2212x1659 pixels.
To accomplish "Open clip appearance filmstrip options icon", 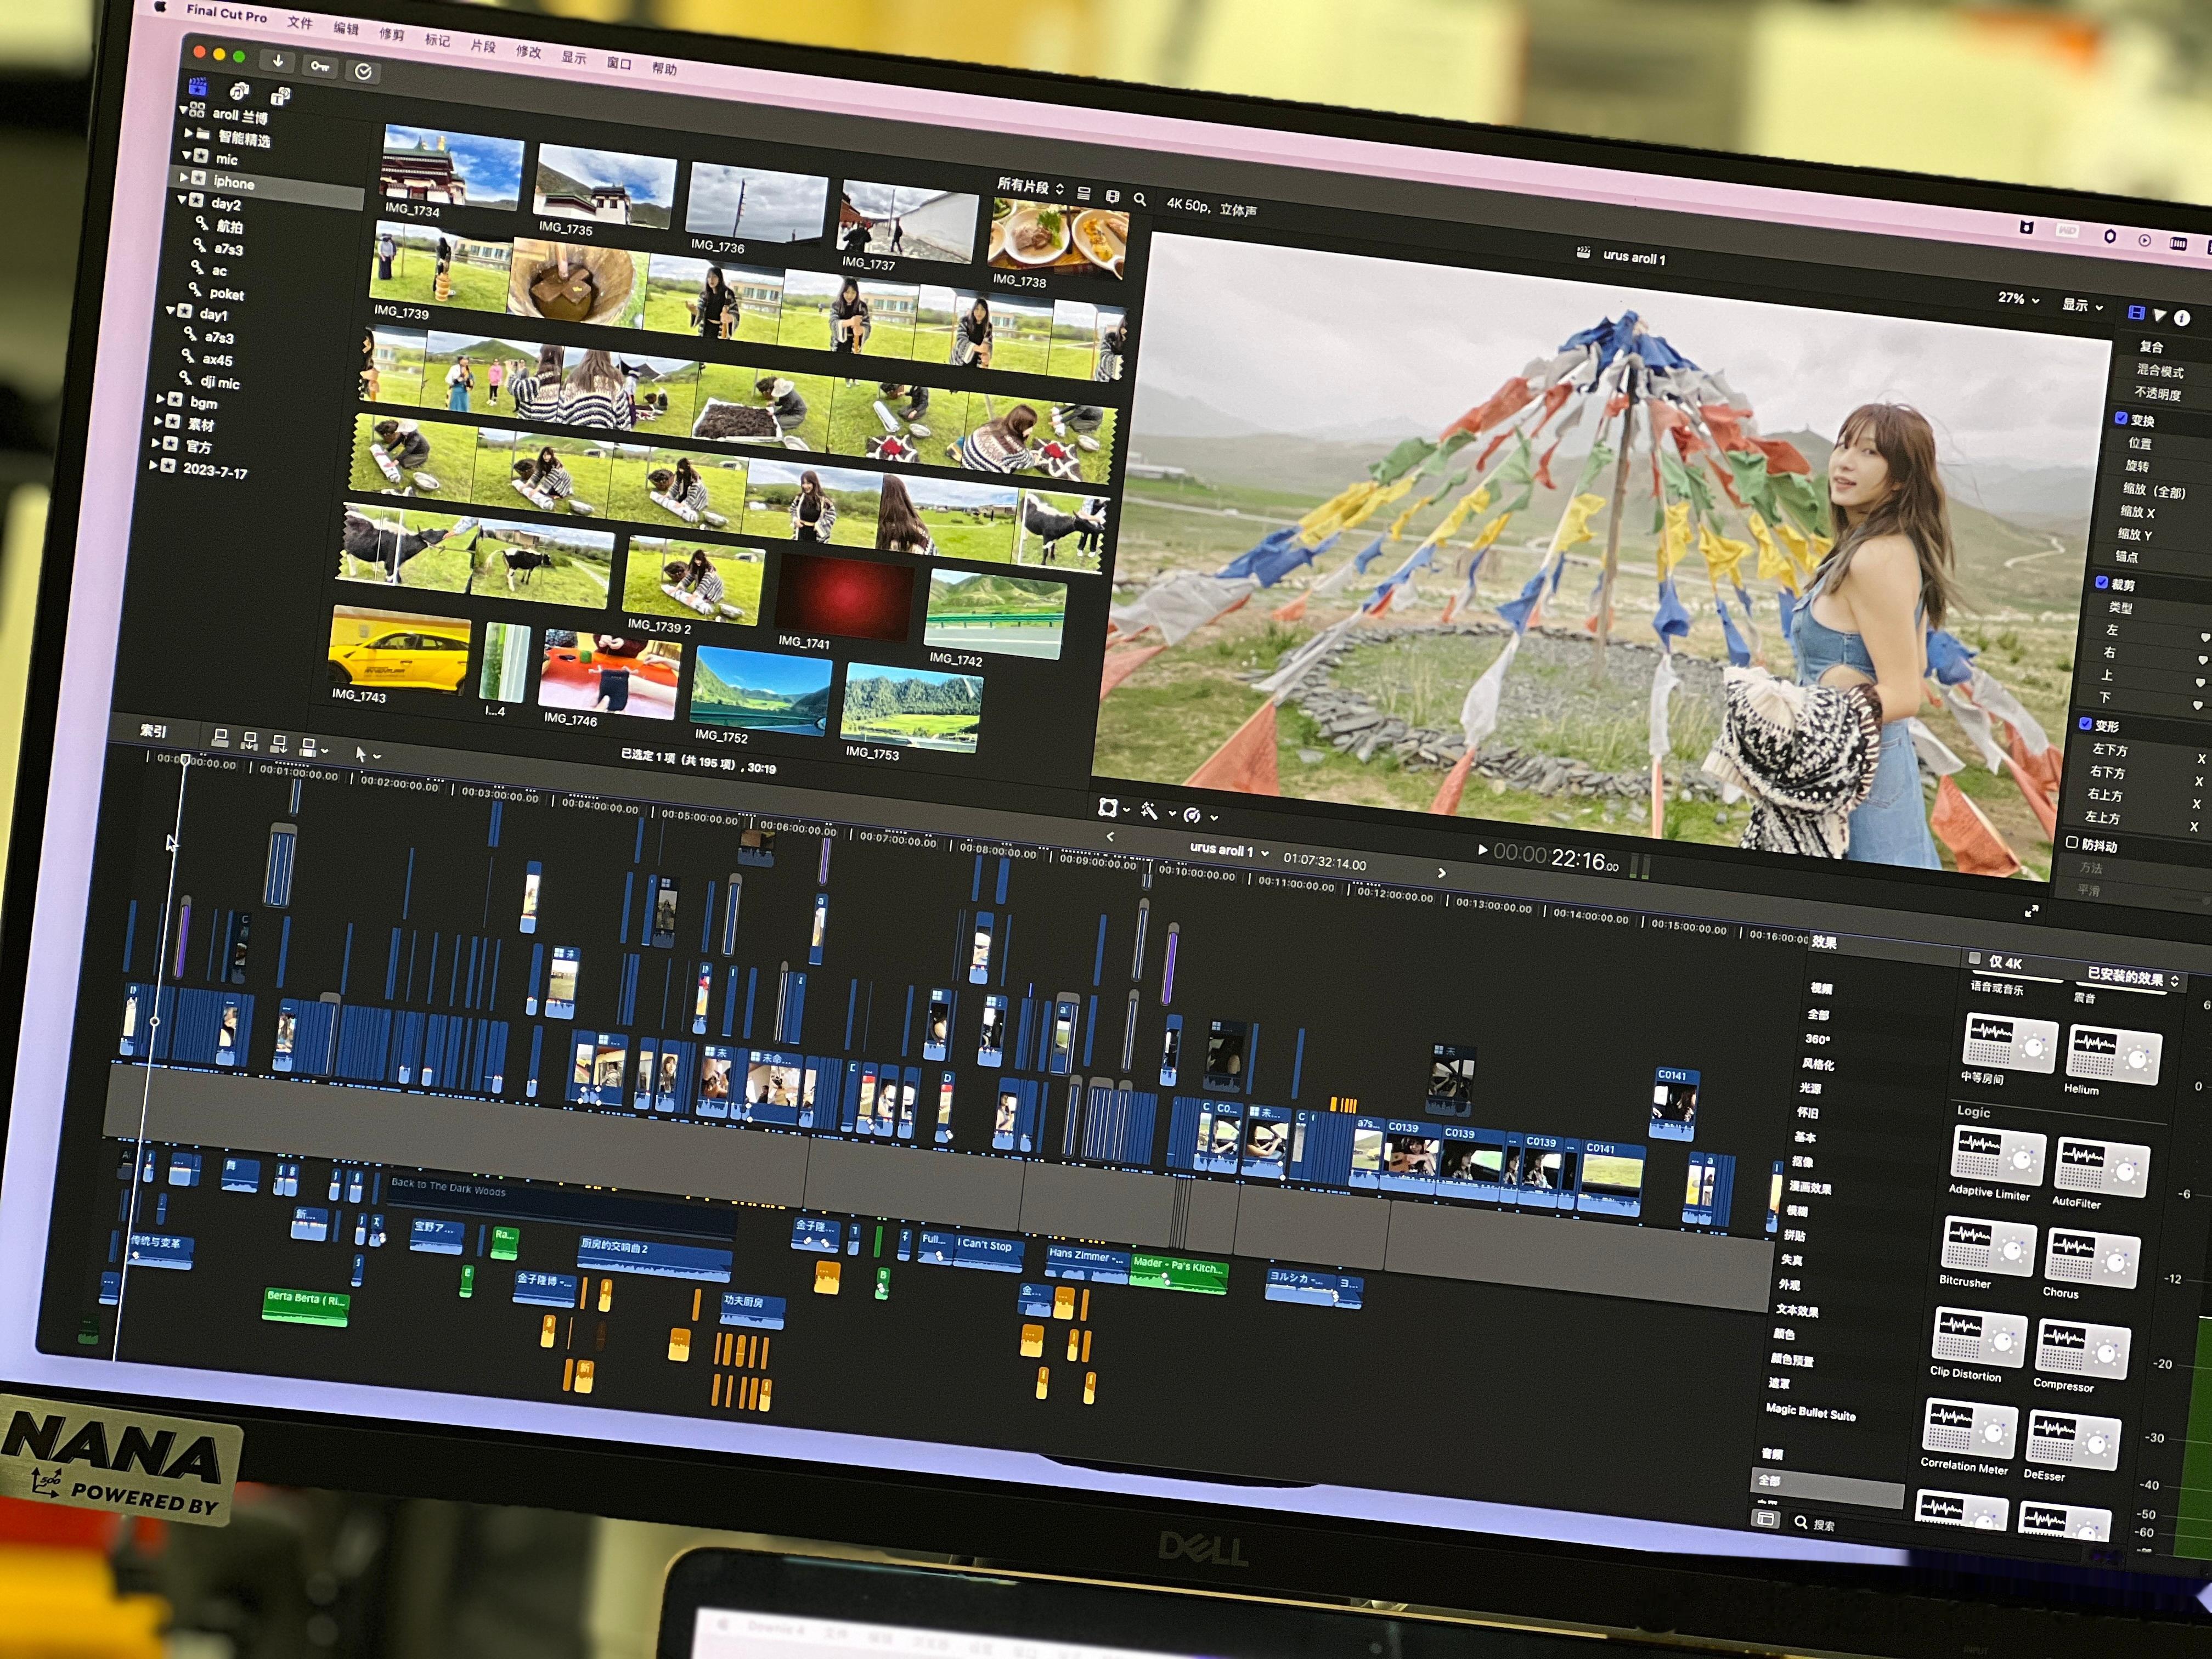I will pyautogui.click(x=1112, y=196).
